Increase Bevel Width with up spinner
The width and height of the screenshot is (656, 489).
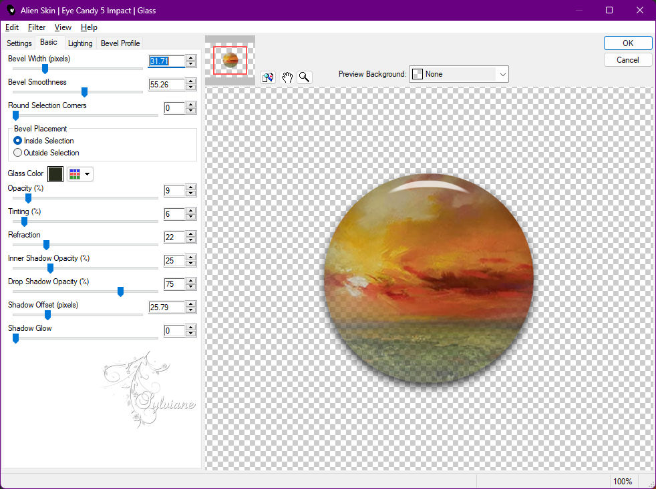(191, 58)
